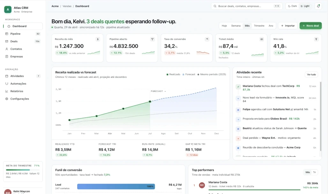Click the red x icon beside Deal perdido
The width and height of the screenshot is (328, 194).
(238, 138)
